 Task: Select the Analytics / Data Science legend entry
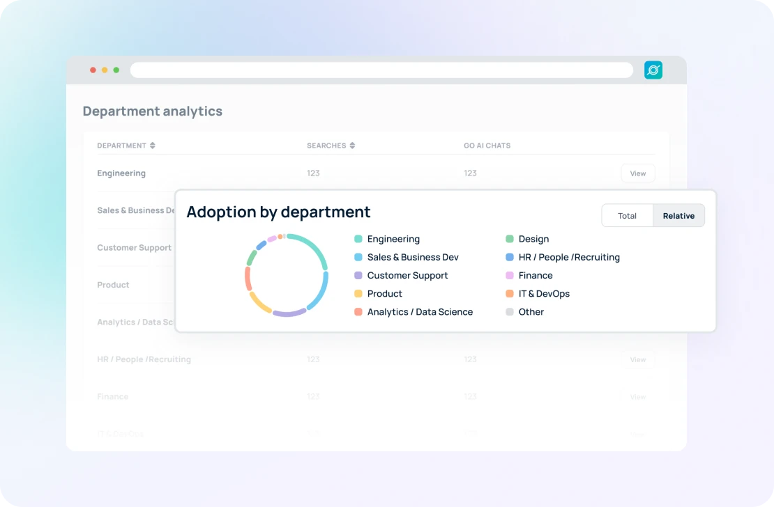pyautogui.click(x=419, y=312)
